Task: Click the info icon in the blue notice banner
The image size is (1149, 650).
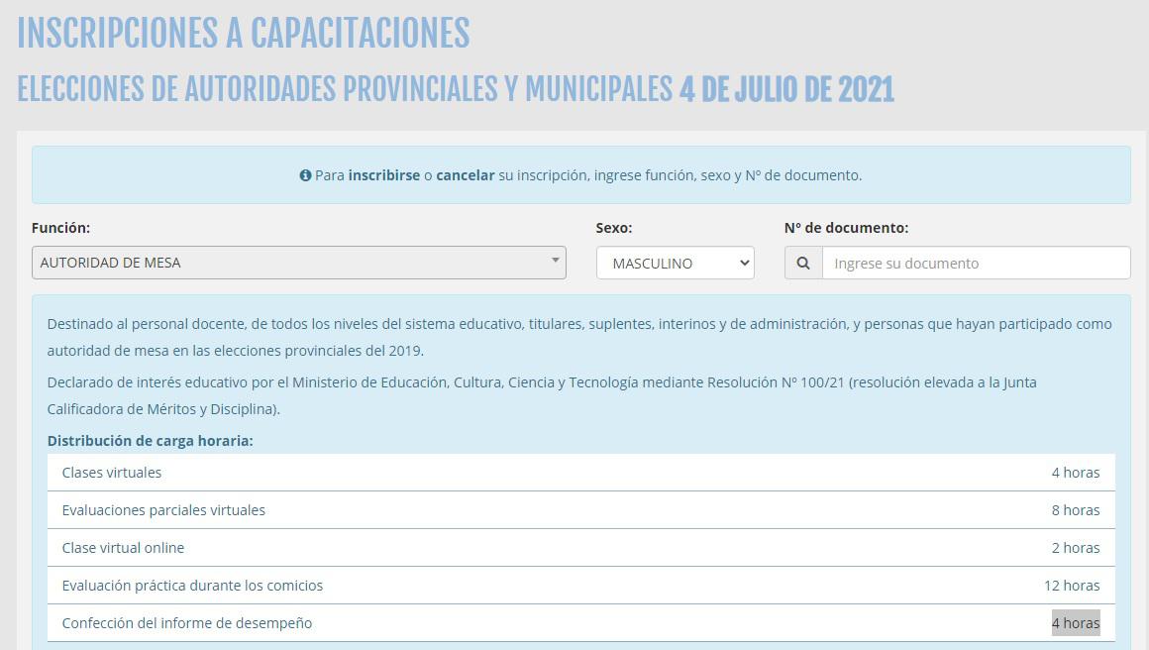Action: (x=304, y=174)
